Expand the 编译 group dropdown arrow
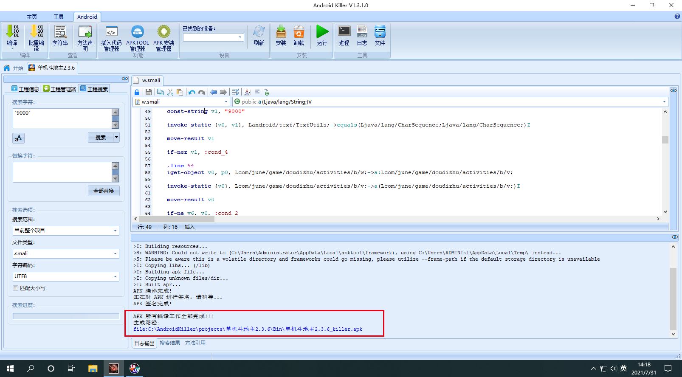The width and height of the screenshot is (682, 377). [x=12, y=49]
